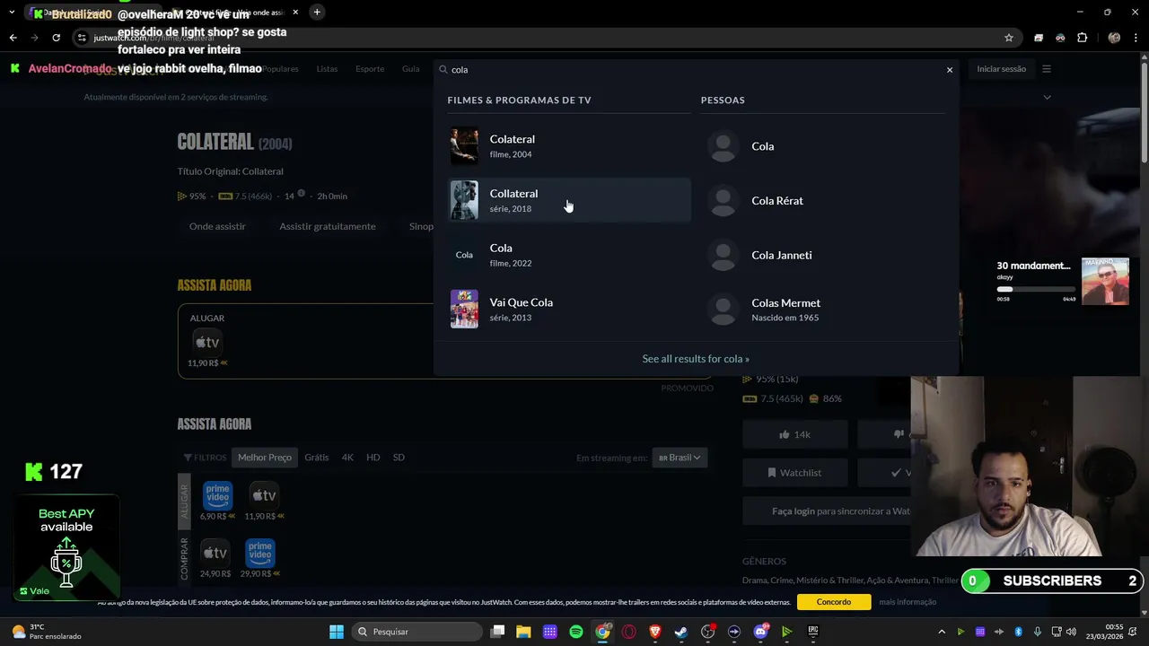Viewport: 1149px width, 646px height.
Task: Select the person result 'Cola Janneti'
Action: click(x=823, y=255)
